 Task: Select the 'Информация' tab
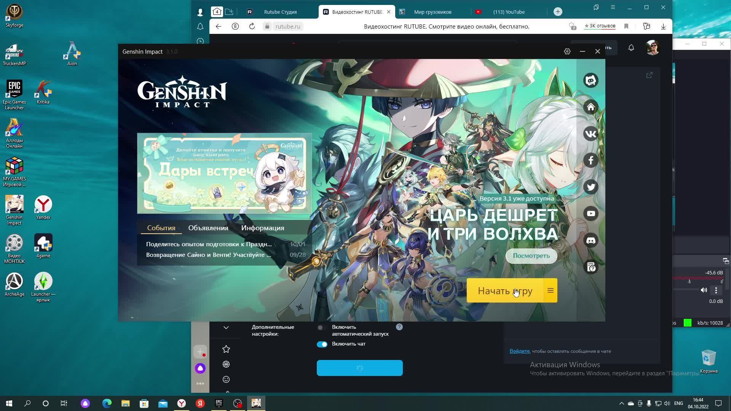pyautogui.click(x=263, y=228)
